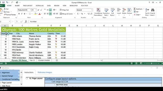Apply the yellow Fill Color bucket

tap(35, 14)
